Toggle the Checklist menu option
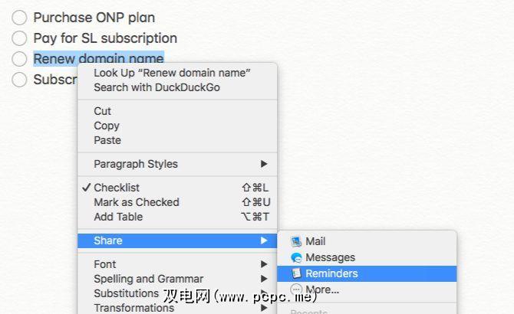 pyautogui.click(x=177, y=188)
